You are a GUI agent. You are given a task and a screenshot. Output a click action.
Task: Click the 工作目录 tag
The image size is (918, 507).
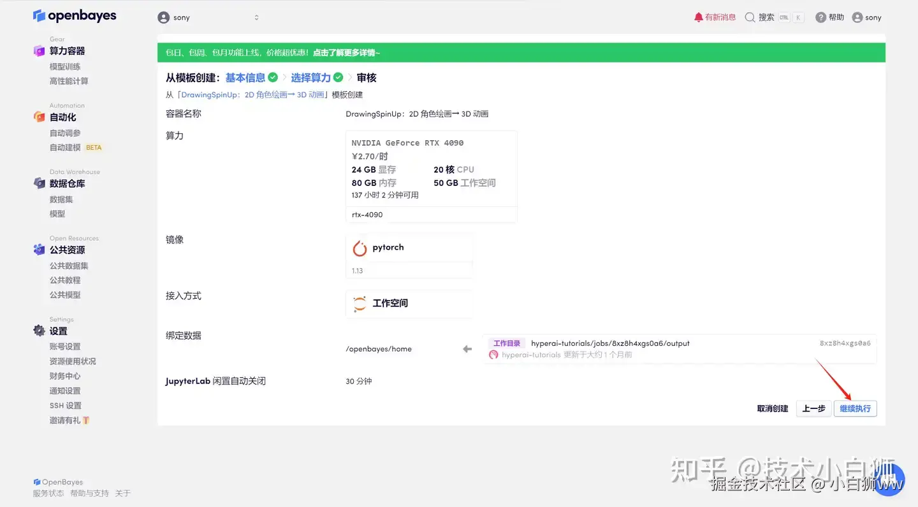(x=507, y=343)
